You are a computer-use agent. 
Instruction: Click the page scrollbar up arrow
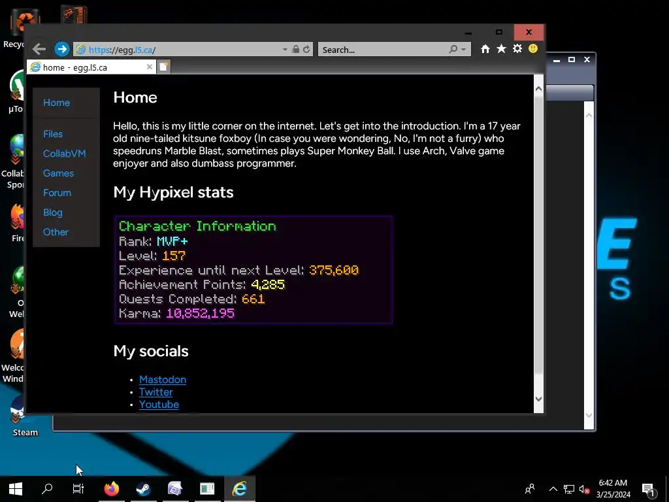[538, 89]
